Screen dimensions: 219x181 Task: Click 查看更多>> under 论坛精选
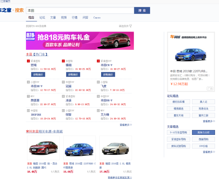tap(209, 121)
